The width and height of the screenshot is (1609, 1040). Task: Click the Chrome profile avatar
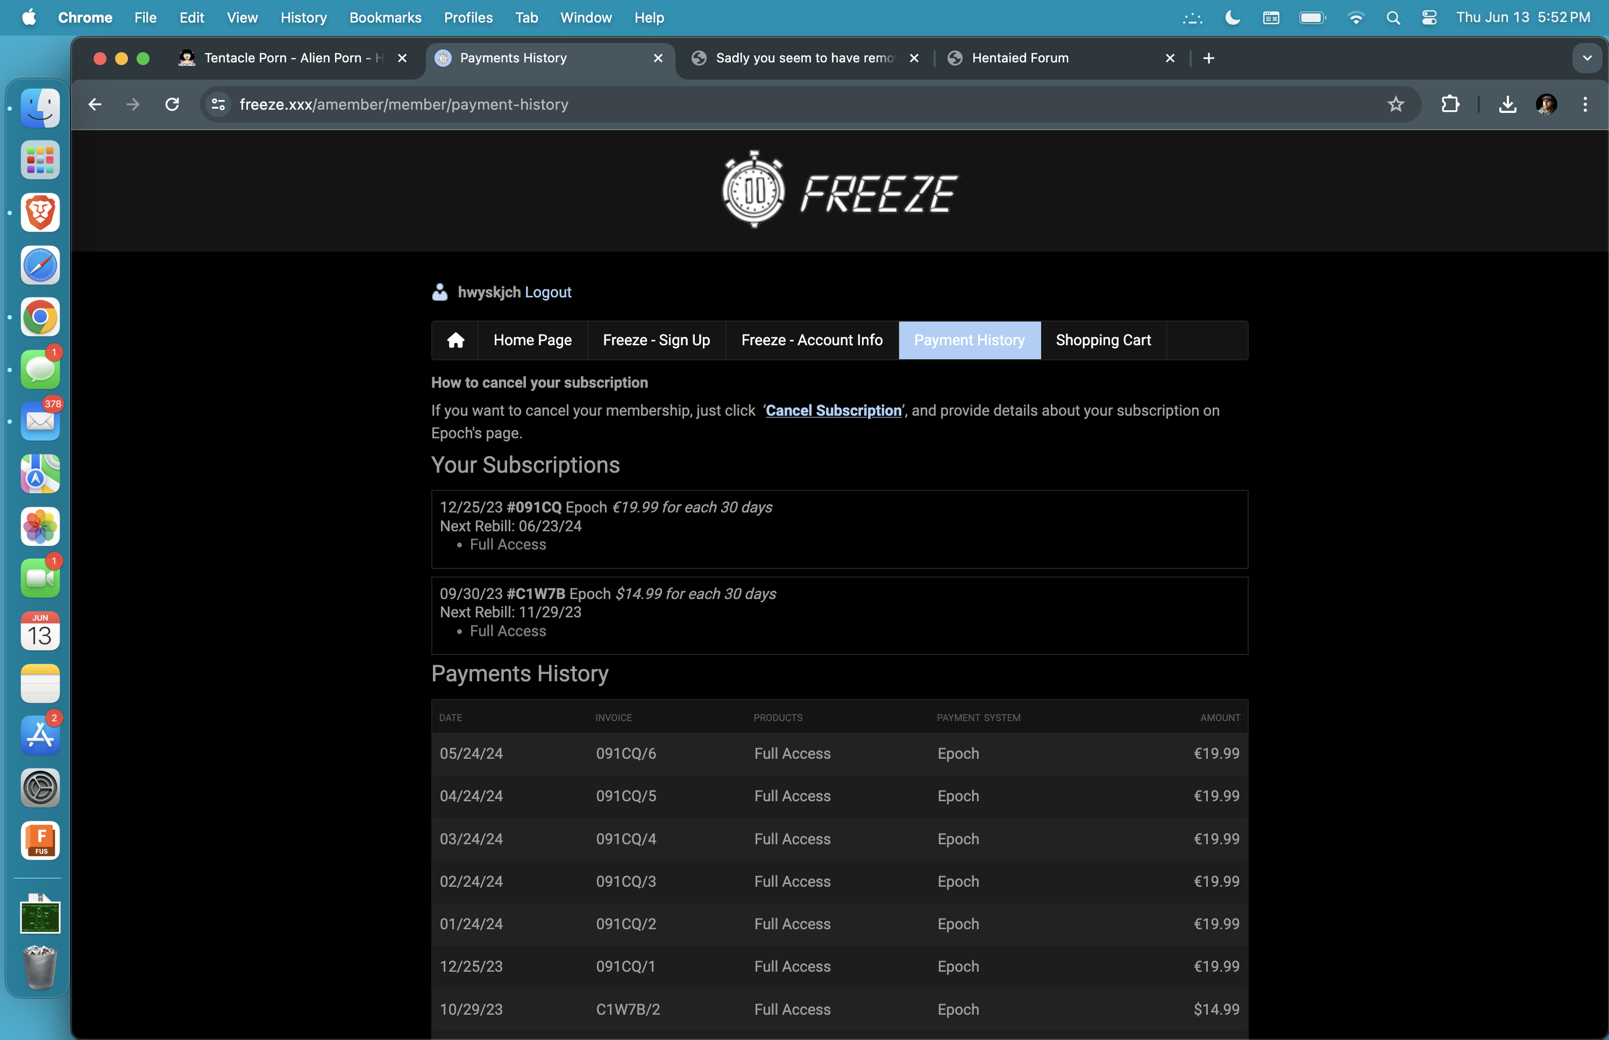coord(1546,105)
